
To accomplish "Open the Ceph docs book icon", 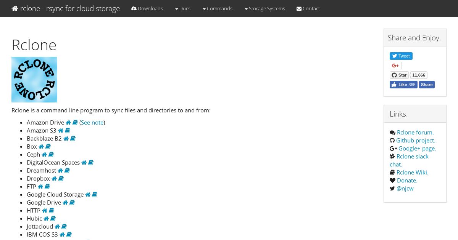I will (51, 155).
